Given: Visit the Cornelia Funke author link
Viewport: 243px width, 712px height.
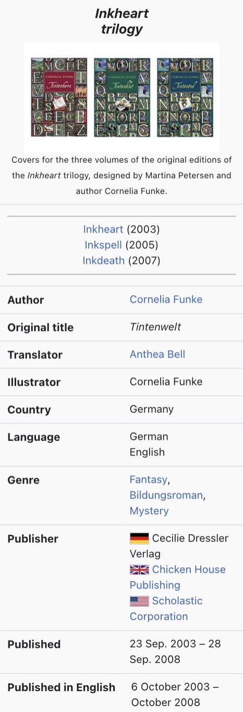Looking at the screenshot, I should 166,300.
